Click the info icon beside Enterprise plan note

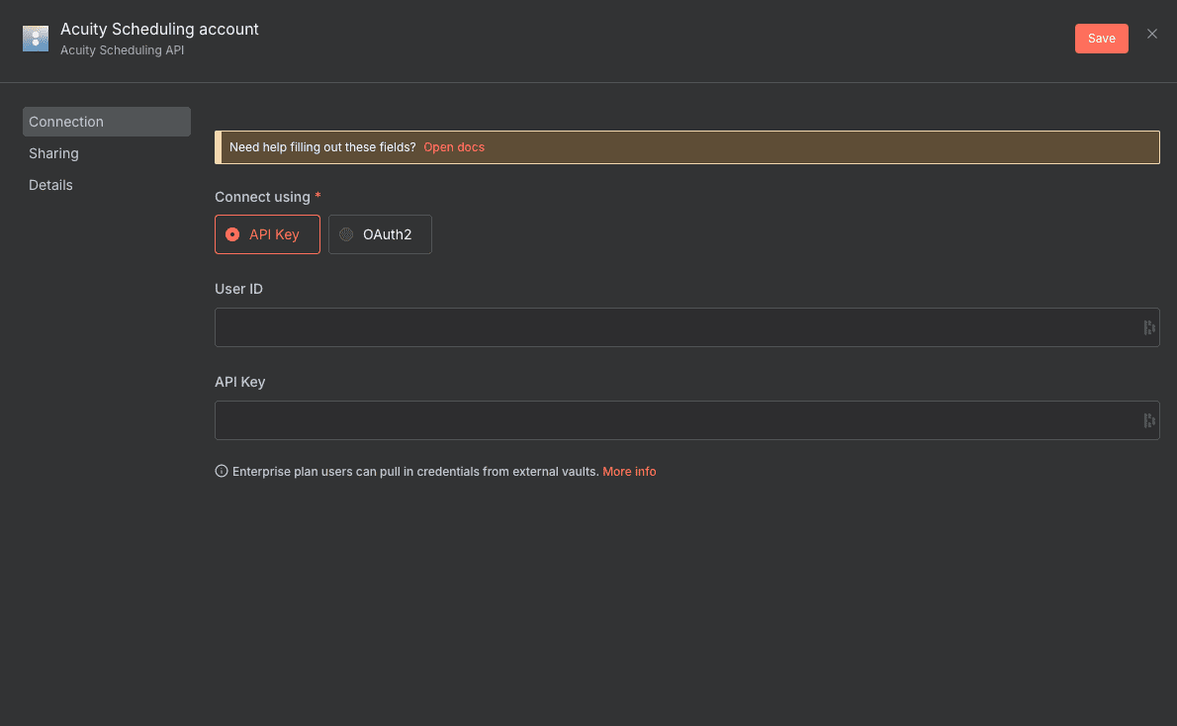[x=222, y=472]
